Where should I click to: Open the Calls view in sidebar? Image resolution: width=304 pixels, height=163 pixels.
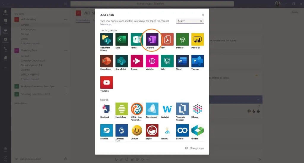point(5,49)
